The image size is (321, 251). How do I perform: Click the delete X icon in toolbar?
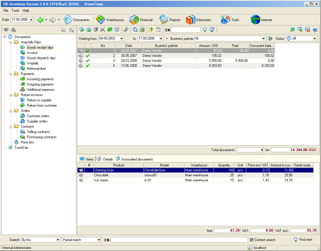[x=102, y=30]
